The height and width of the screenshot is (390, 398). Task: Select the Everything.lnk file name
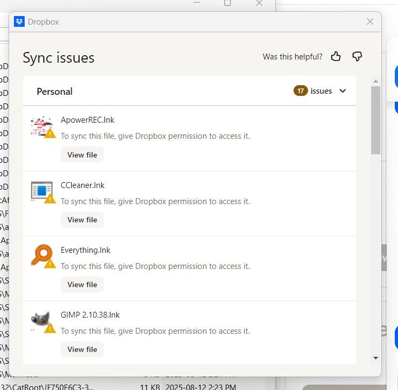coord(86,250)
